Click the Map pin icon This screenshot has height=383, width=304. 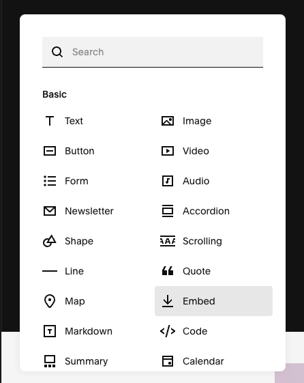50,301
